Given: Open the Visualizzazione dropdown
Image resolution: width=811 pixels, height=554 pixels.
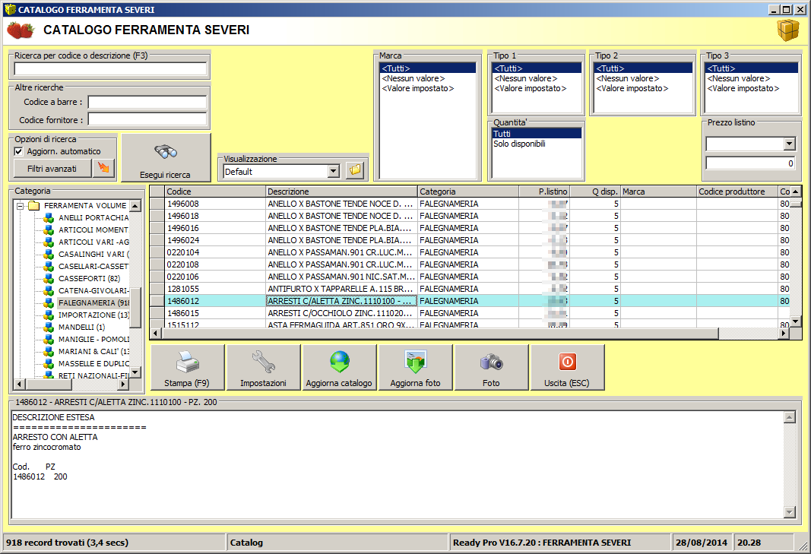Looking at the screenshot, I should pos(334,171).
